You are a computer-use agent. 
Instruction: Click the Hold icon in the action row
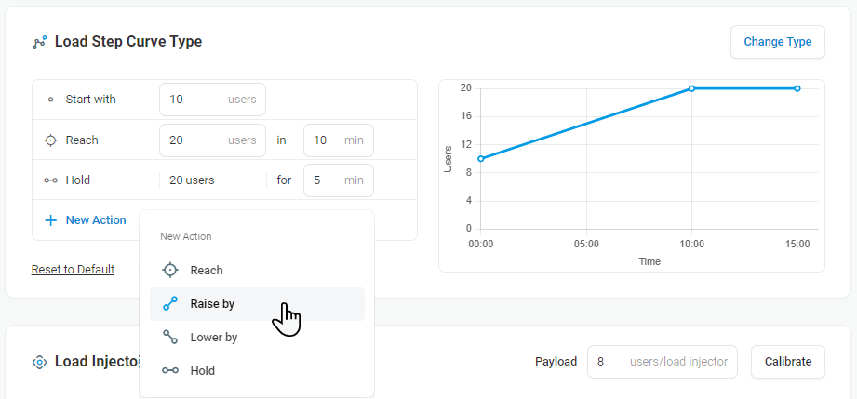point(50,180)
